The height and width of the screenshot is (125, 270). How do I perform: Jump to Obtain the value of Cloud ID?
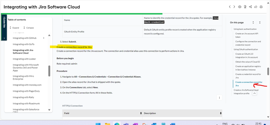click(x=248, y=62)
